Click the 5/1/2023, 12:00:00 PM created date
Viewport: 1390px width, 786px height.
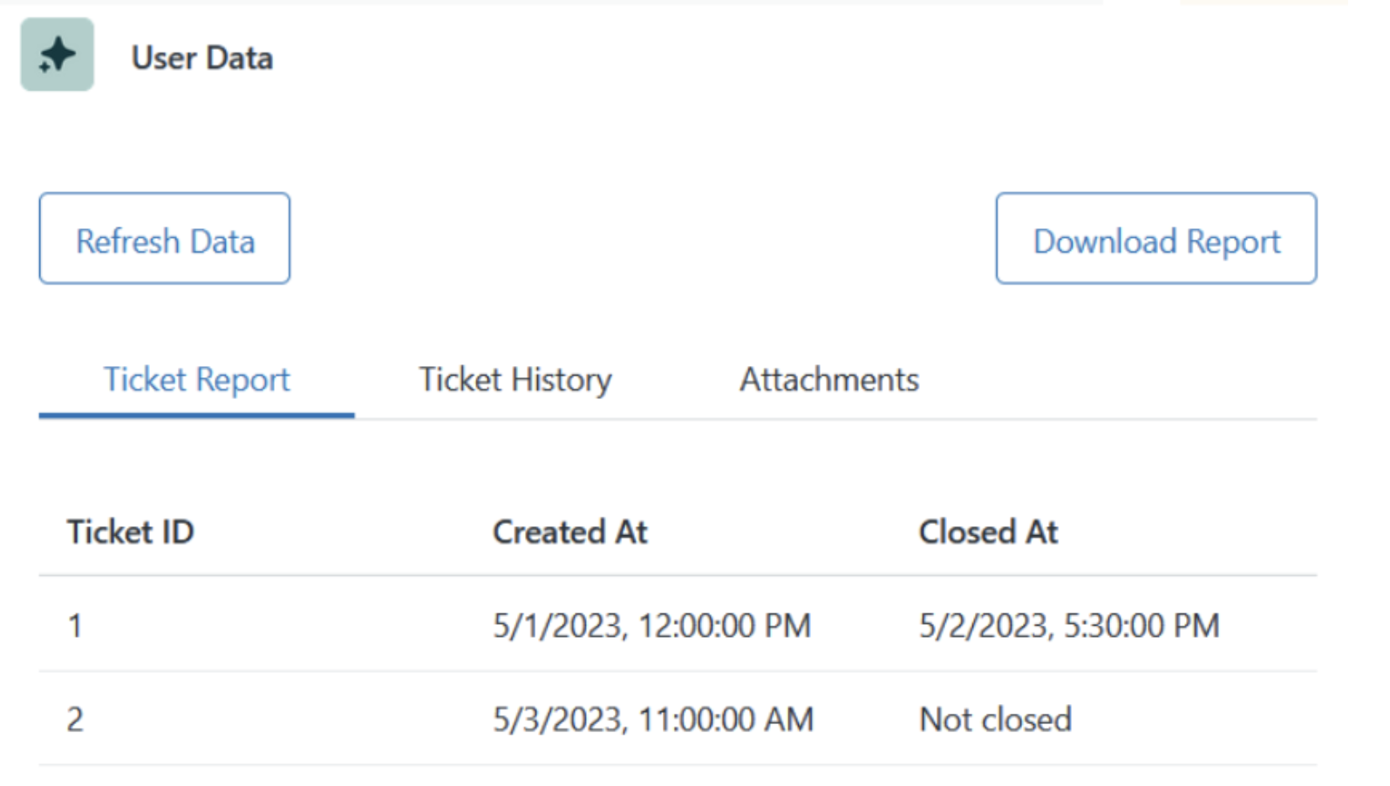pos(651,626)
